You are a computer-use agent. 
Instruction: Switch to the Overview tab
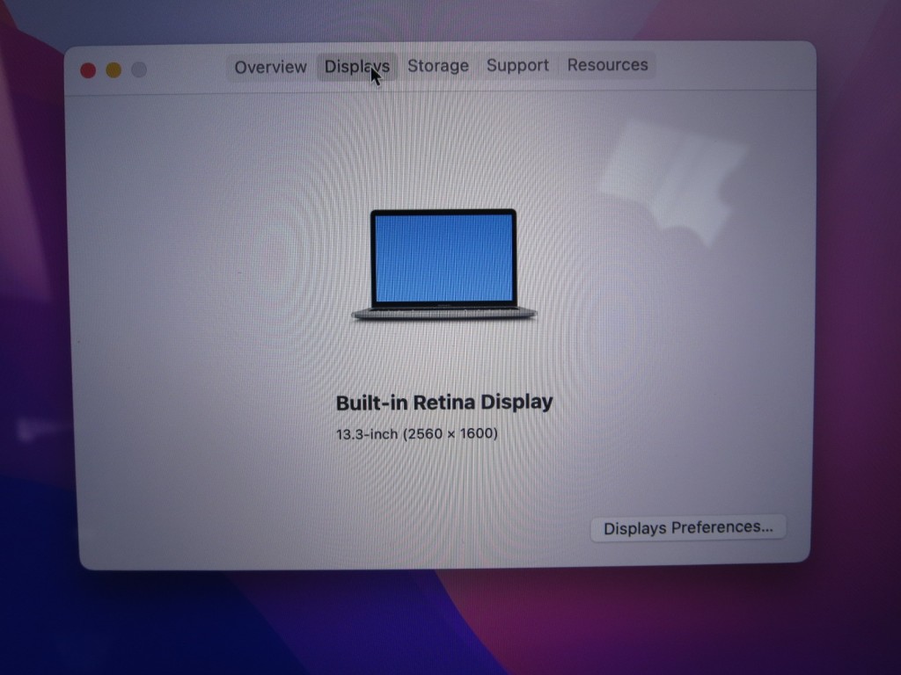pyautogui.click(x=270, y=67)
